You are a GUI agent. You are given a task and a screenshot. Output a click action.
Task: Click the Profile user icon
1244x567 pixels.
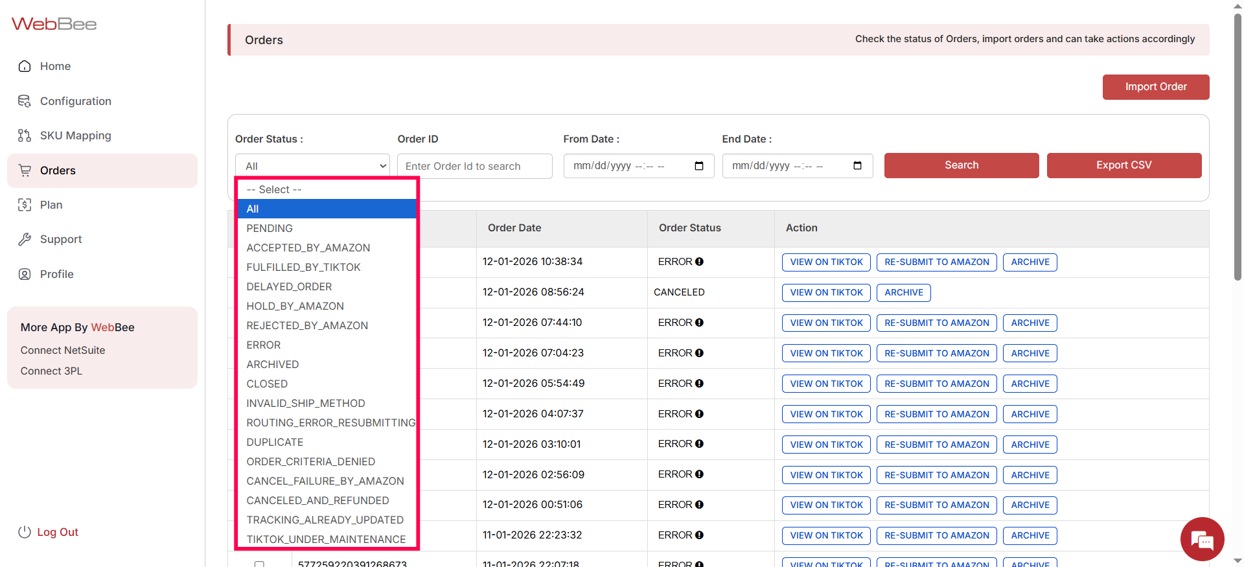click(25, 274)
